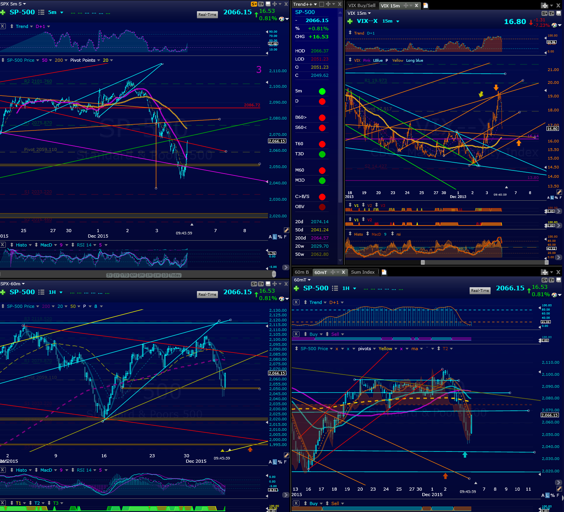Image resolution: width=564 pixels, height=512 pixels.
Task: Toggle the checkbox in Trend++ panel header
Action: tap(321, 4)
